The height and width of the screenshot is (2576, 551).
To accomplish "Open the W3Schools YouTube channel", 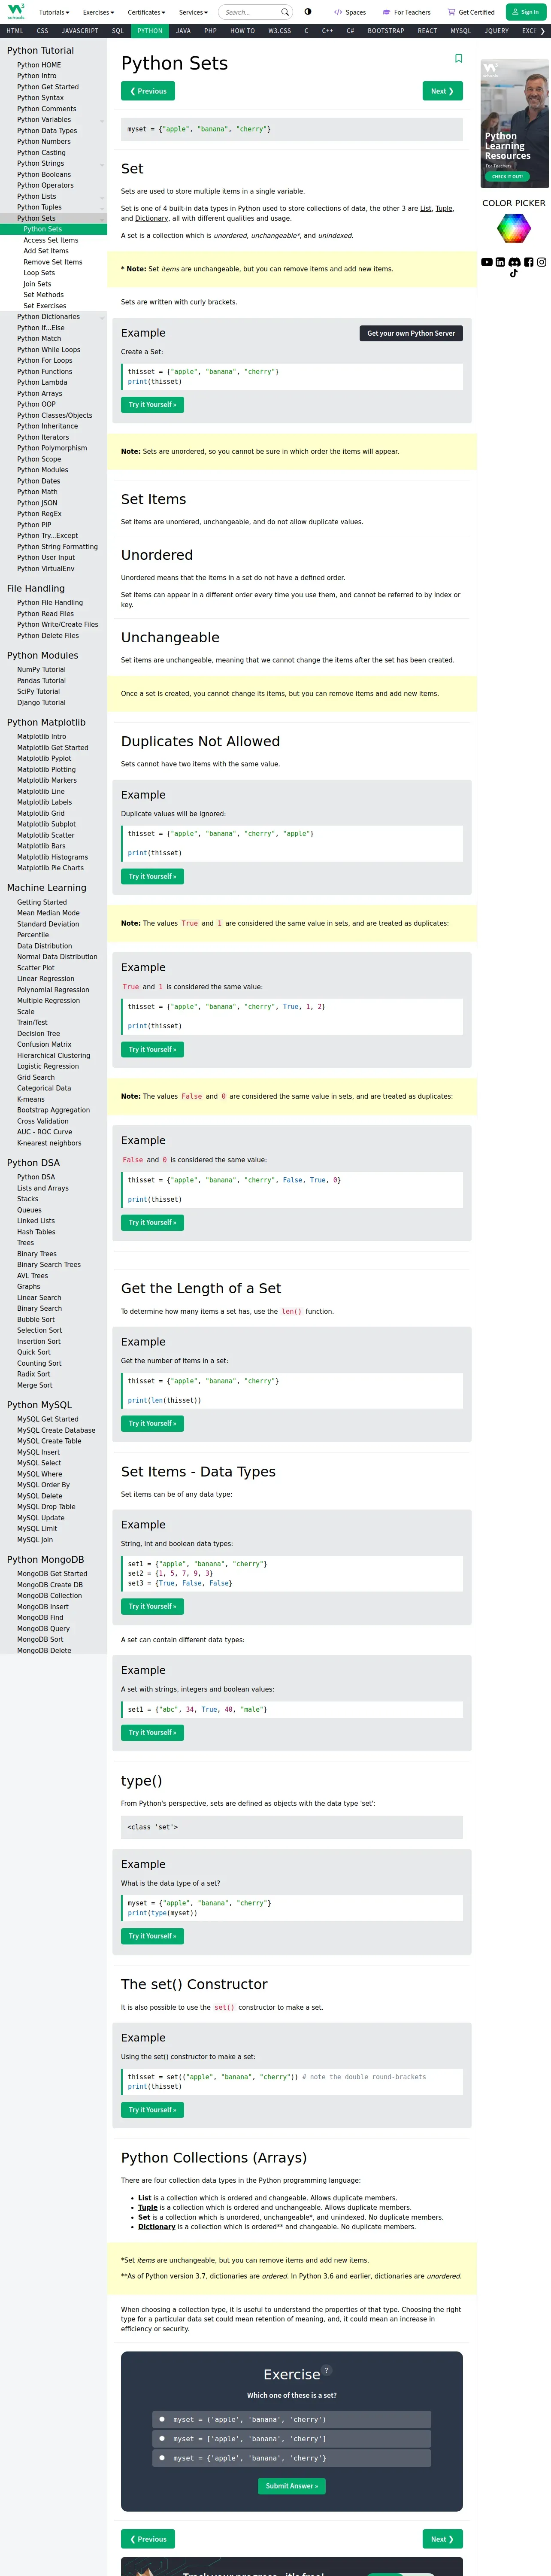I will (x=487, y=262).
